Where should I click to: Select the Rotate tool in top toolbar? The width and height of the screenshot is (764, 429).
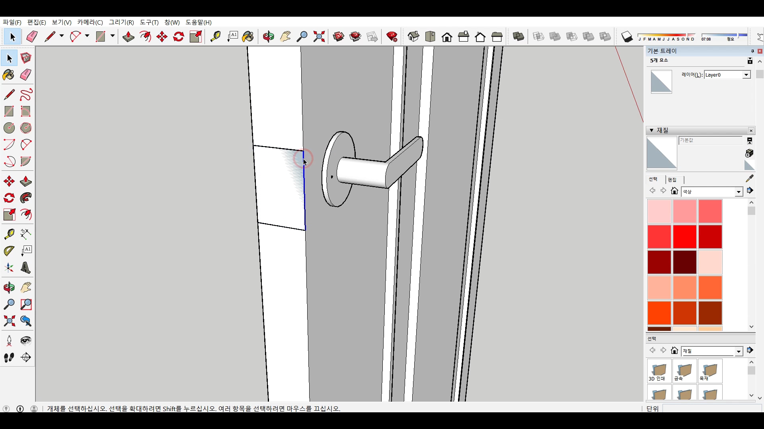point(179,37)
